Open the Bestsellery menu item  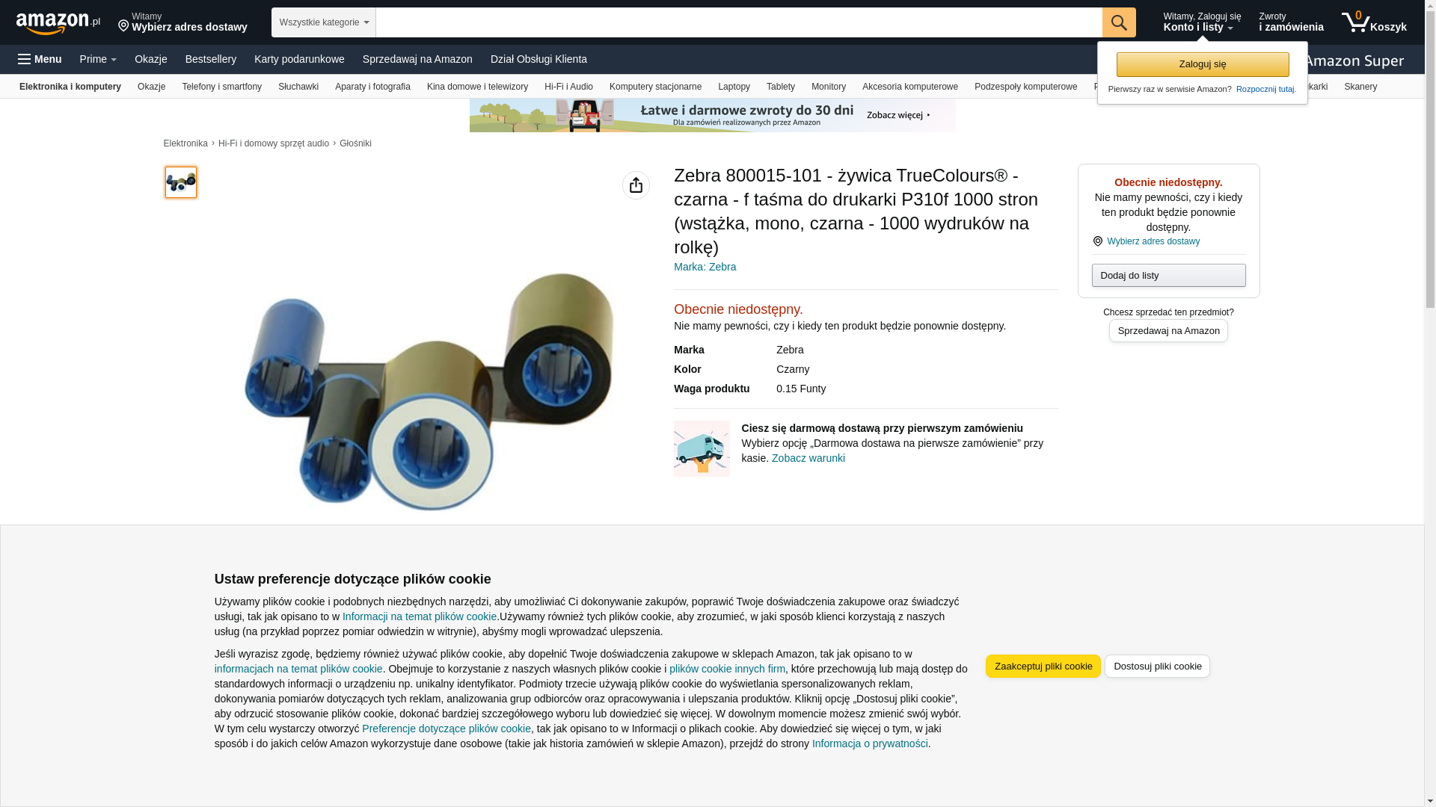(211, 59)
